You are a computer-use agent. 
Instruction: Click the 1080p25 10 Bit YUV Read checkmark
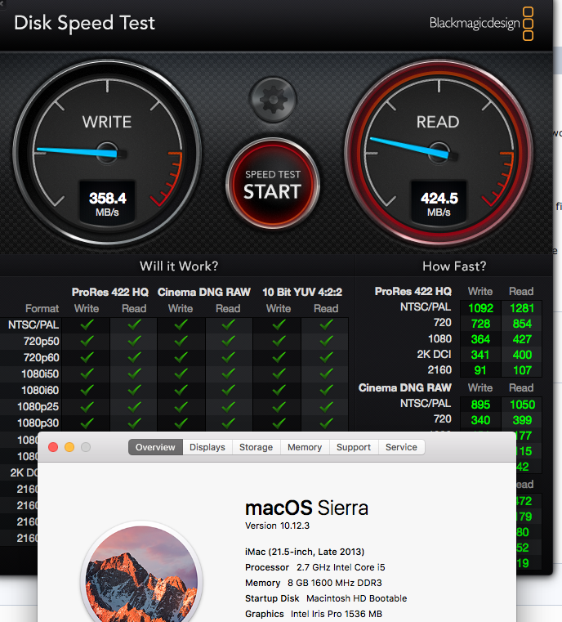(x=326, y=406)
